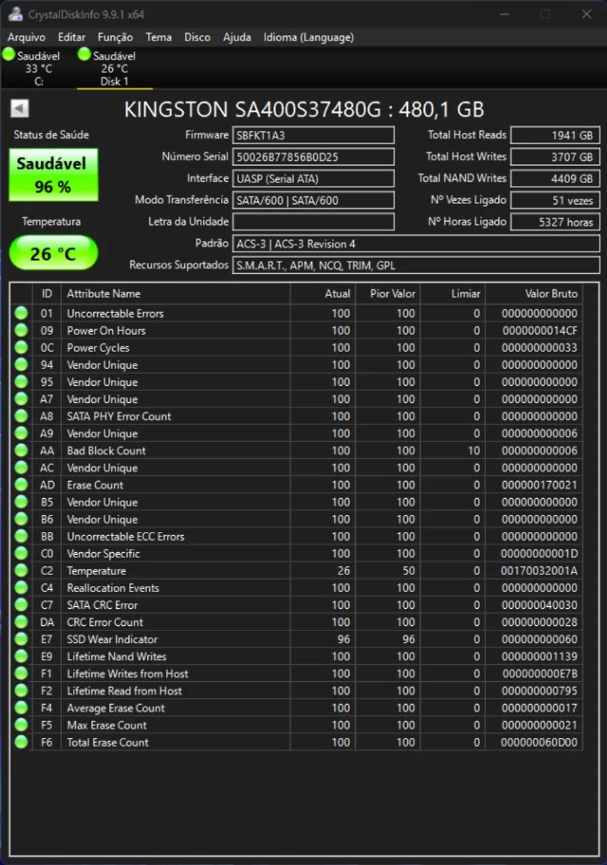
Task: Click status circle of Total Erase Count row
Action: (x=22, y=742)
